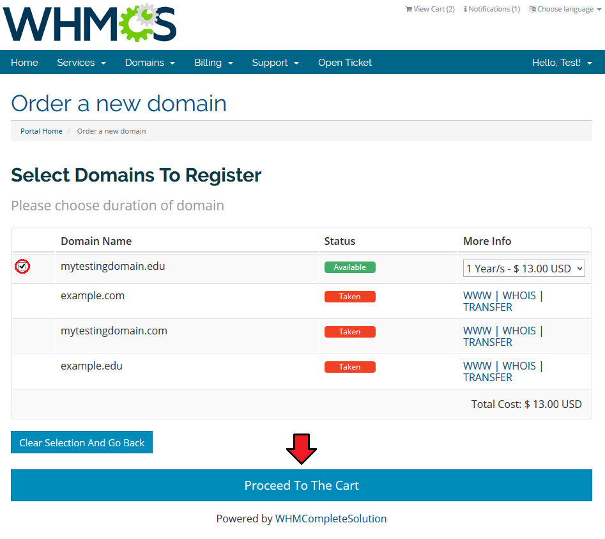Screen dimensions: 605x539
Task: Click TRANSFER link for mytestingdomain.com
Action: (487, 343)
